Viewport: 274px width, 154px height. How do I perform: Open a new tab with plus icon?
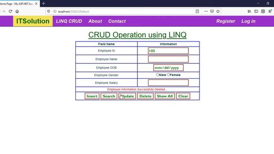[x=44, y=3]
